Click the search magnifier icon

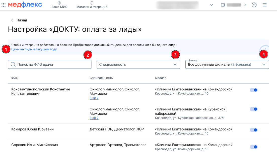[13, 64]
